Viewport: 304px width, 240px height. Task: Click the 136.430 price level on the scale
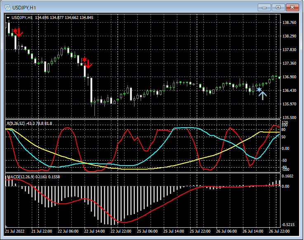click(x=289, y=91)
